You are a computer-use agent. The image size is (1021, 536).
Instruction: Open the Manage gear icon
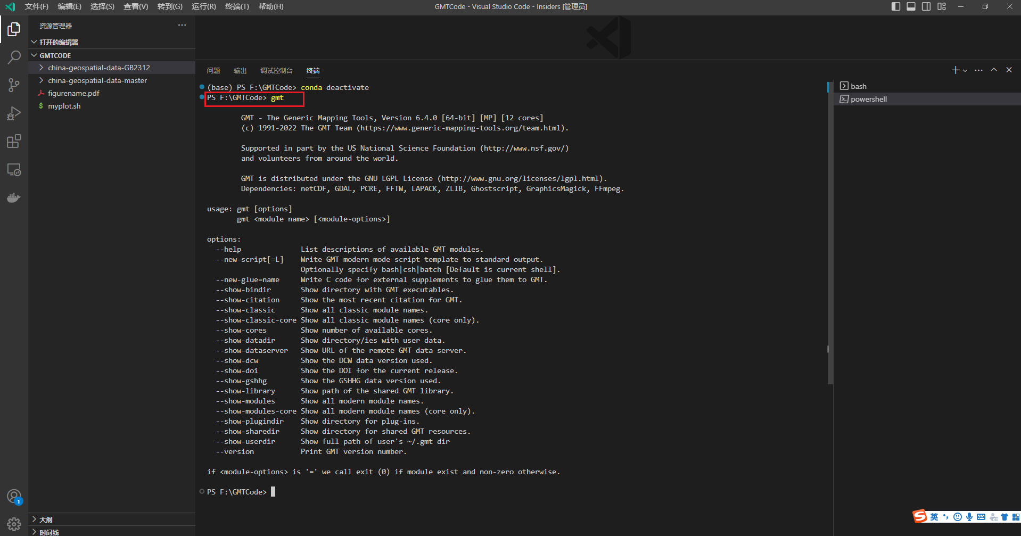[14, 524]
